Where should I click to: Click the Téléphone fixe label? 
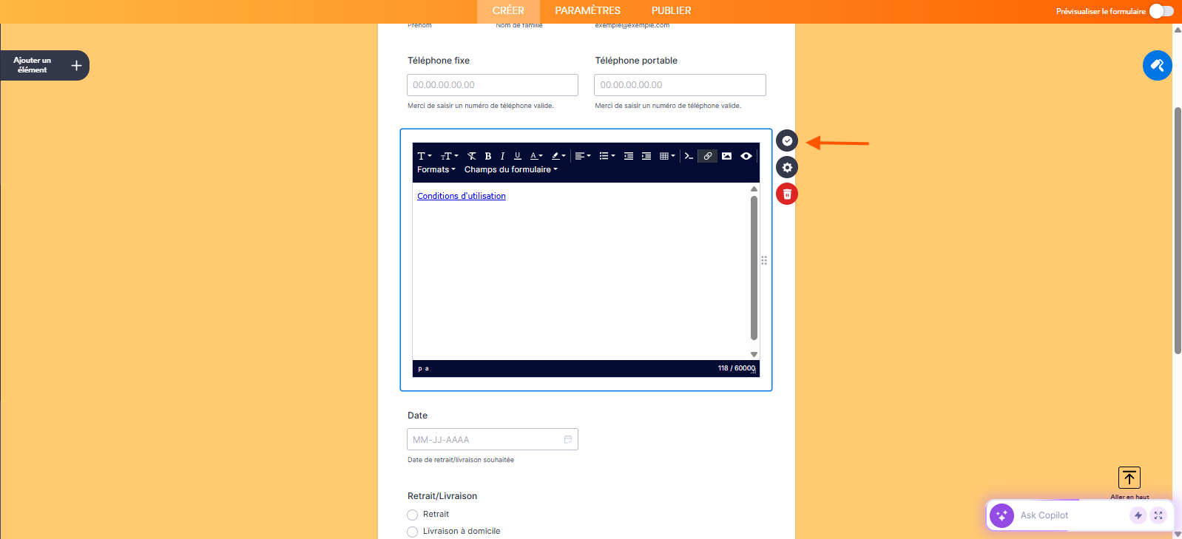pos(439,61)
